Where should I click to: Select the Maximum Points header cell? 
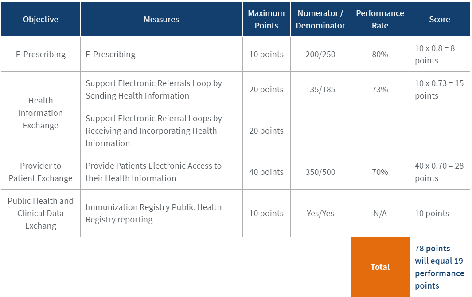[266, 19]
